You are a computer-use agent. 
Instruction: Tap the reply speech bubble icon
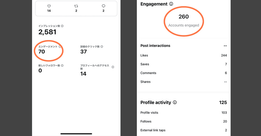coord(103,6)
